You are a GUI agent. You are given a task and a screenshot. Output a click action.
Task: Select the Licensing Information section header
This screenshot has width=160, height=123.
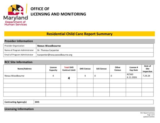79,109
